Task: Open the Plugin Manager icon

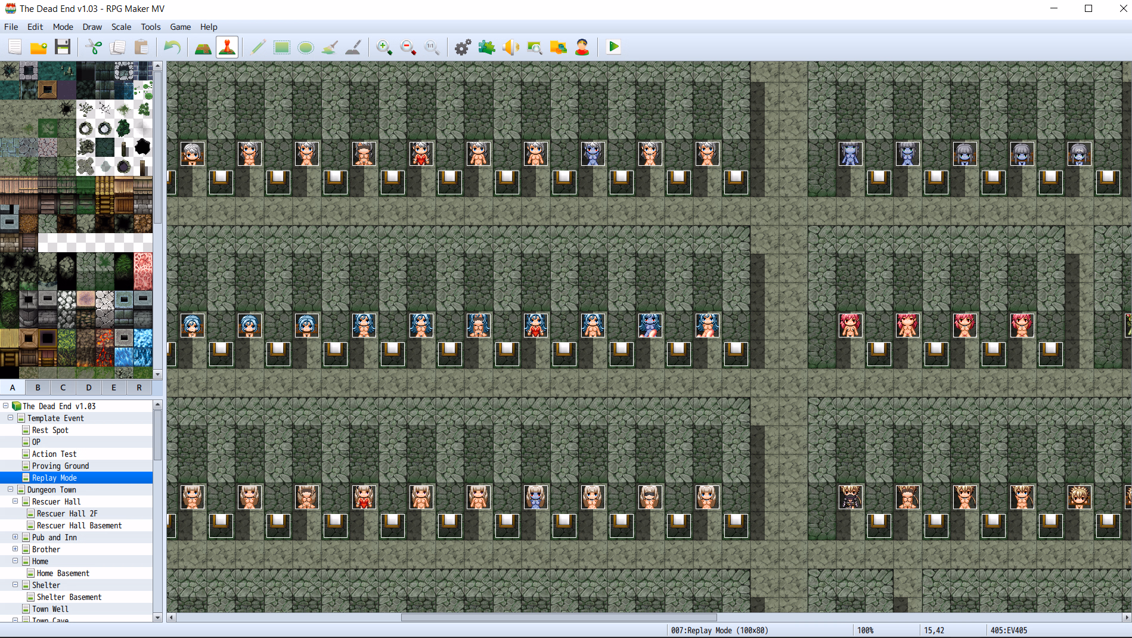Action: pos(486,47)
